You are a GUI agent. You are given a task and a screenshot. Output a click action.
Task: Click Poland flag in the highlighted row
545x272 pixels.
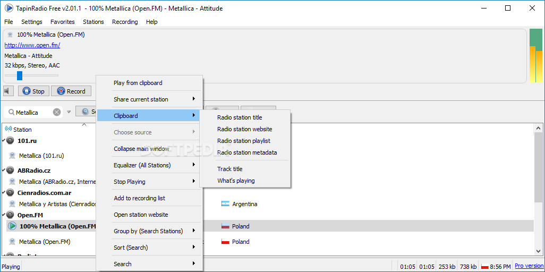click(x=225, y=226)
